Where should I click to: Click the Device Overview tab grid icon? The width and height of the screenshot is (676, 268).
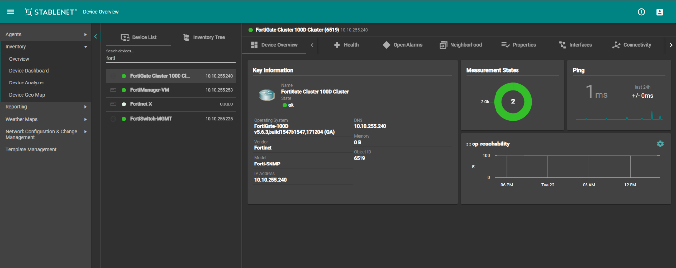[254, 45]
